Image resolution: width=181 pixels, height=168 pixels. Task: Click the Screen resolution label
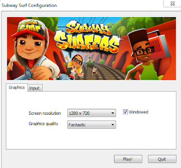[x=45, y=113]
